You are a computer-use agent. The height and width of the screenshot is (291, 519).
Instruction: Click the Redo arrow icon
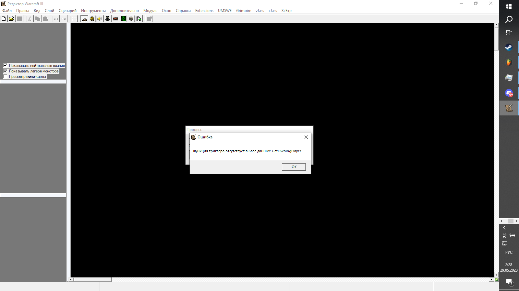[x=64, y=19]
